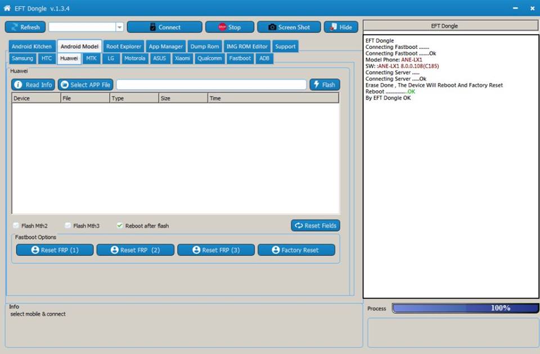This screenshot has height=354, width=540.
Task: Click the Size column header
Action: point(183,98)
